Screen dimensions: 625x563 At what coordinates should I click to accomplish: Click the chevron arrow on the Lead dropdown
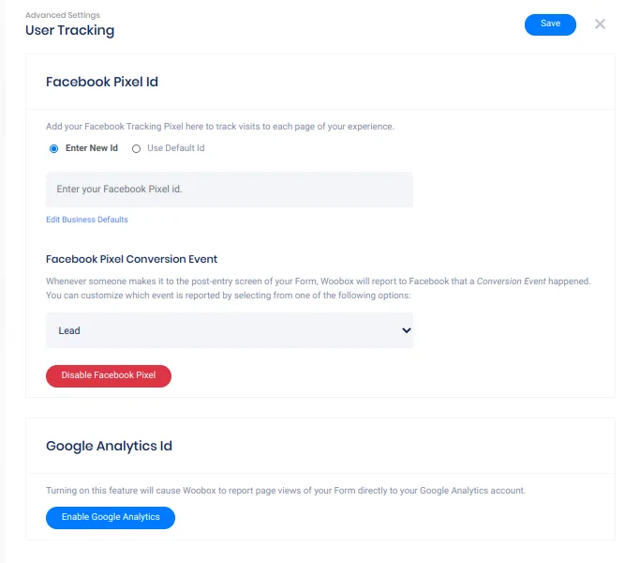point(406,330)
